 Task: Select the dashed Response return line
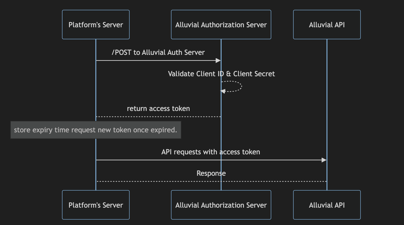(211, 181)
